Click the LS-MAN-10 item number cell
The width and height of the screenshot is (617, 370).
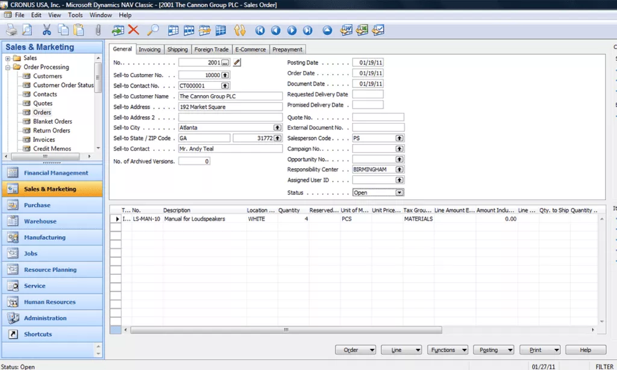[x=146, y=219]
